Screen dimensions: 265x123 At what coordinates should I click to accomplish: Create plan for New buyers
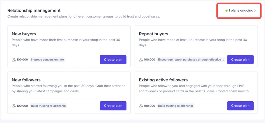[113, 60]
